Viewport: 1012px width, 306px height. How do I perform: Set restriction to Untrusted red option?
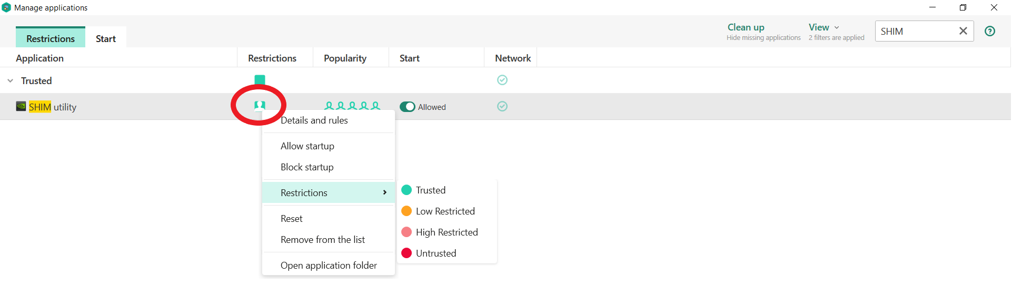coord(435,253)
